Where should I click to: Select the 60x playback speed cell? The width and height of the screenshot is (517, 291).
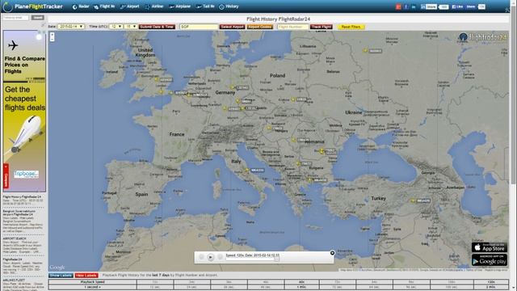301,282
